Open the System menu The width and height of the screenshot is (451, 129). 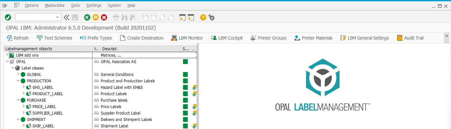pyautogui.click(x=114, y=5)
